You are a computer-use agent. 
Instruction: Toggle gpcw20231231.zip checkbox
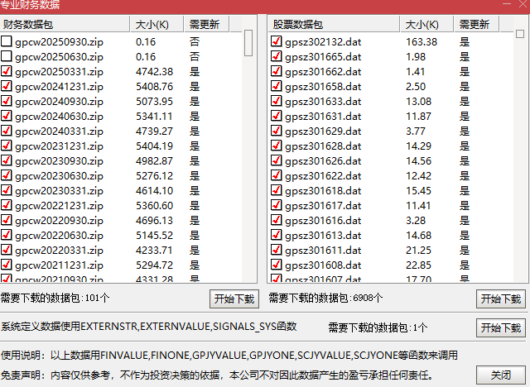[x=7, y=145]
